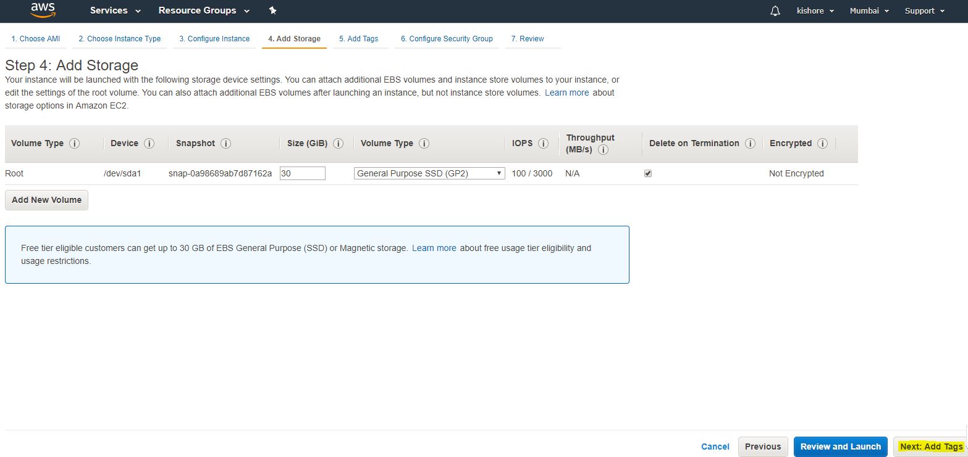Click info icon next to Encrypted column
The width and height of the screenshot is (968, 457).
click(x=822, y=143)
